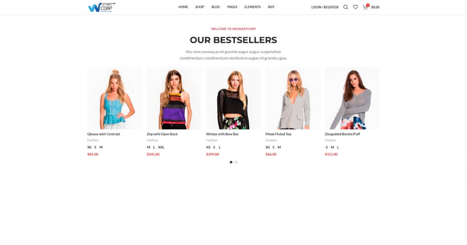Expand the Shop menu dropdown

point(200,7)
